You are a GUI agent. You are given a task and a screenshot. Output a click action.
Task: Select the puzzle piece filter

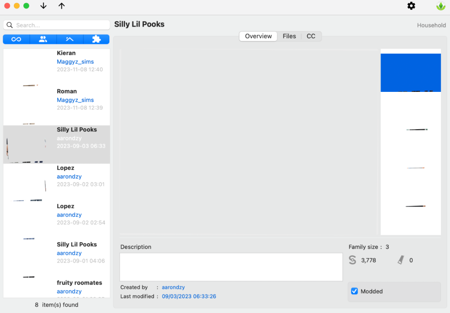[96, 39]
